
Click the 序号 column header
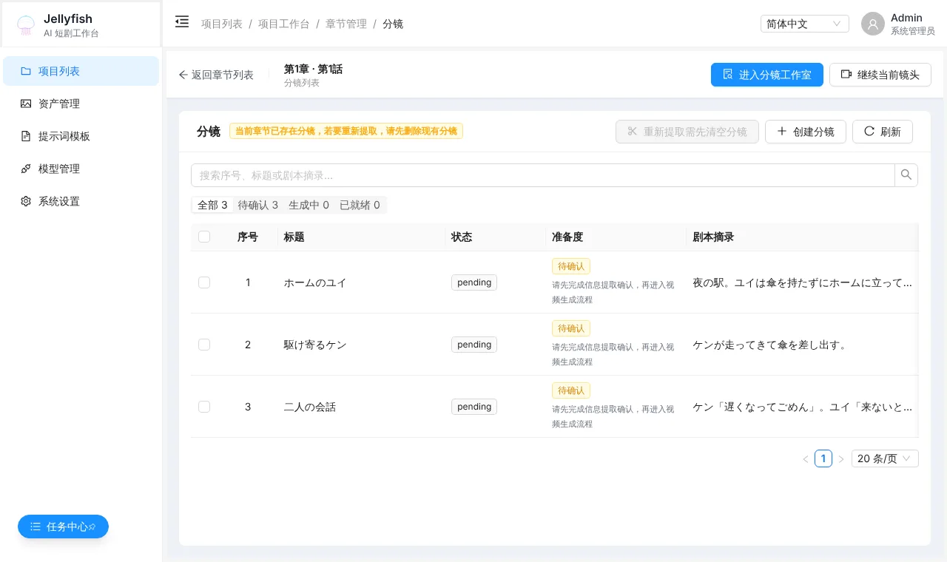(x=248, y=237)
